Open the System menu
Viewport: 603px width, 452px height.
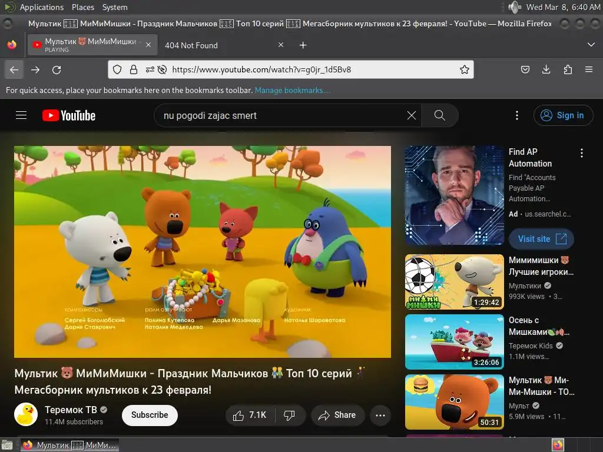115,7
